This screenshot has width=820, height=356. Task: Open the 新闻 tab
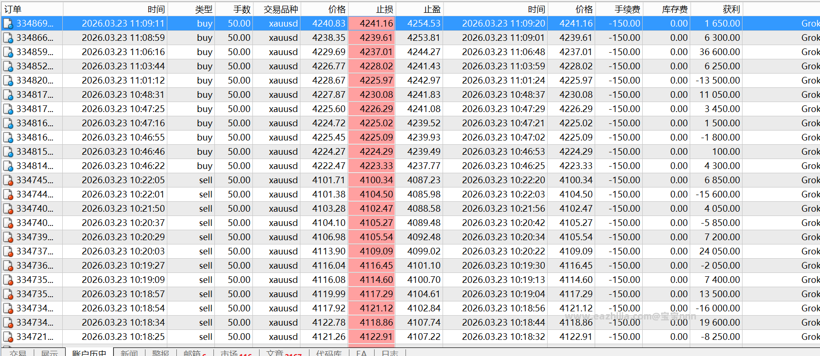tap(129, 353)
